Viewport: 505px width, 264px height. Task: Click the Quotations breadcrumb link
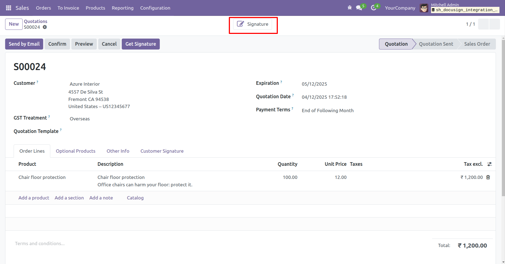click(35, 21)
